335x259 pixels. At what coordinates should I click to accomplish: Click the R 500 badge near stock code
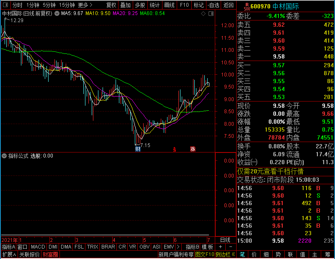coord(247,7)
